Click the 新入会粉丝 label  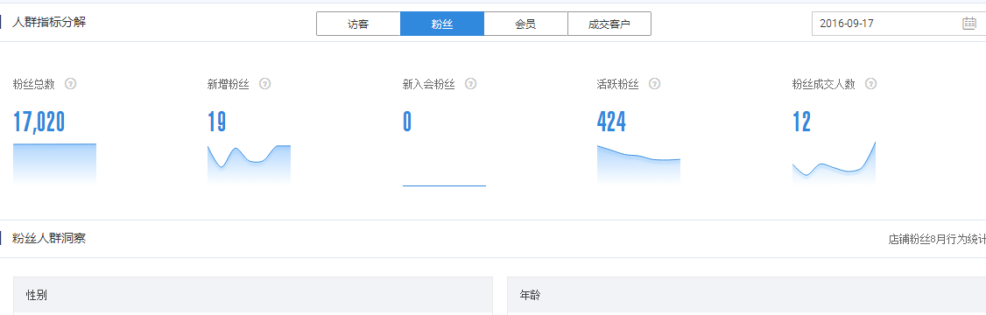(x=429, y=84)
